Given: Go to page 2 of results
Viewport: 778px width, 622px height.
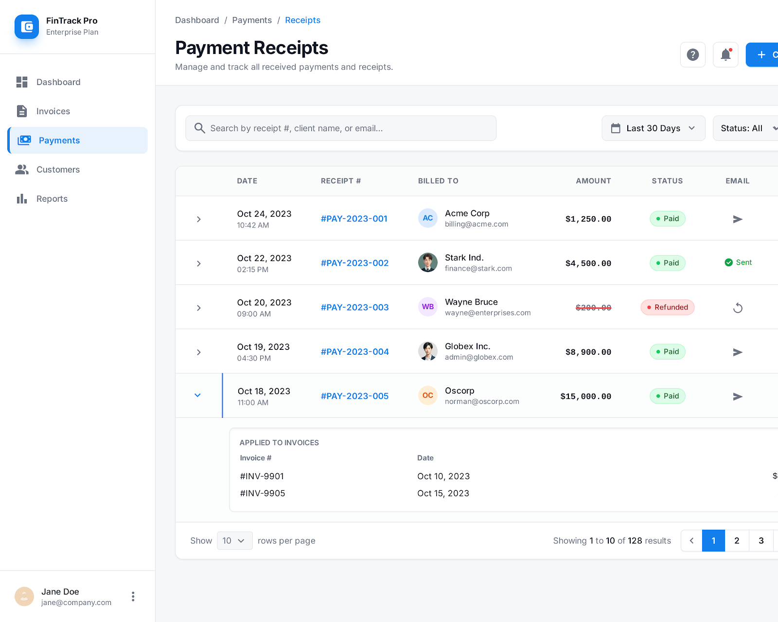Looking at the screenshot, I should (x=737, y=541).
